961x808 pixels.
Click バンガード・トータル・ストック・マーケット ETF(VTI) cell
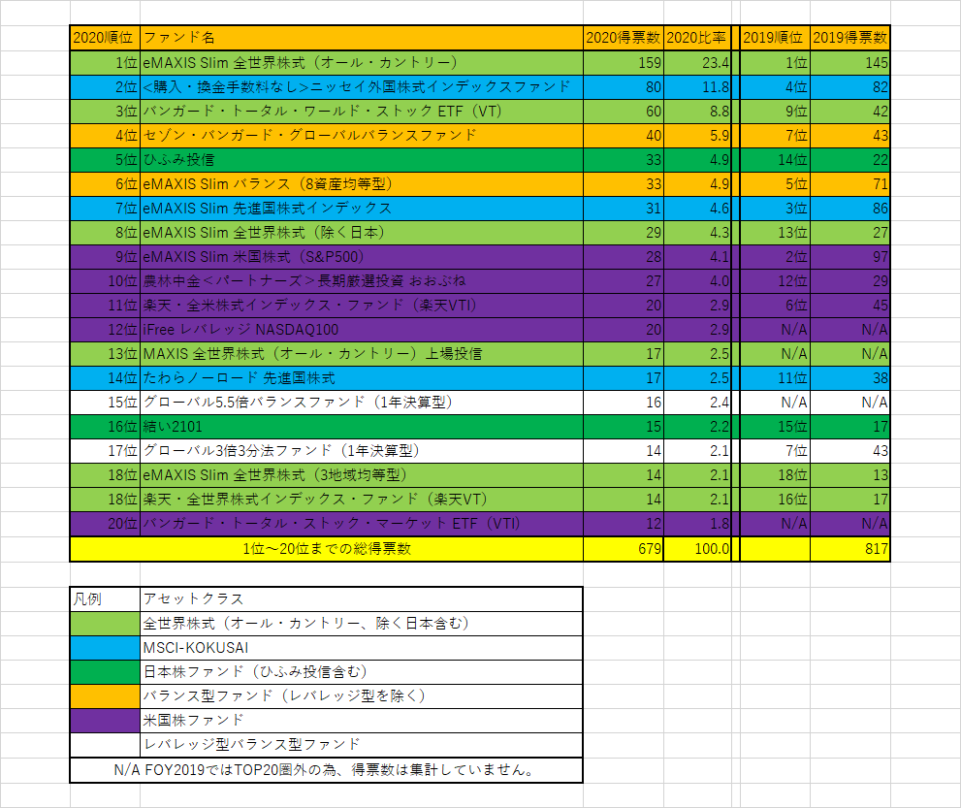[362, 524]
